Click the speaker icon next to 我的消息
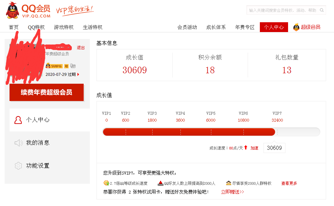Screen dimensions: 334x206 click(18, 143)
